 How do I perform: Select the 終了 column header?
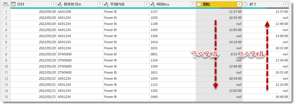[266, 5]
